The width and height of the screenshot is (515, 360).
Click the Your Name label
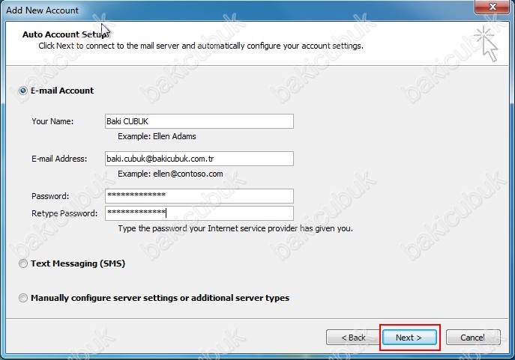point(52,121)
